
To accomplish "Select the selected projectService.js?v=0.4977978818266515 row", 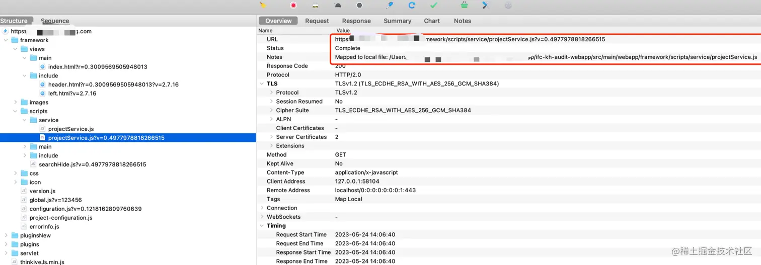I will click(x=128, y=138).
